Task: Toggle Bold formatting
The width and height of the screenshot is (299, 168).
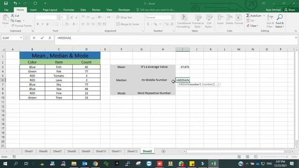Action: tap(38, 24)
